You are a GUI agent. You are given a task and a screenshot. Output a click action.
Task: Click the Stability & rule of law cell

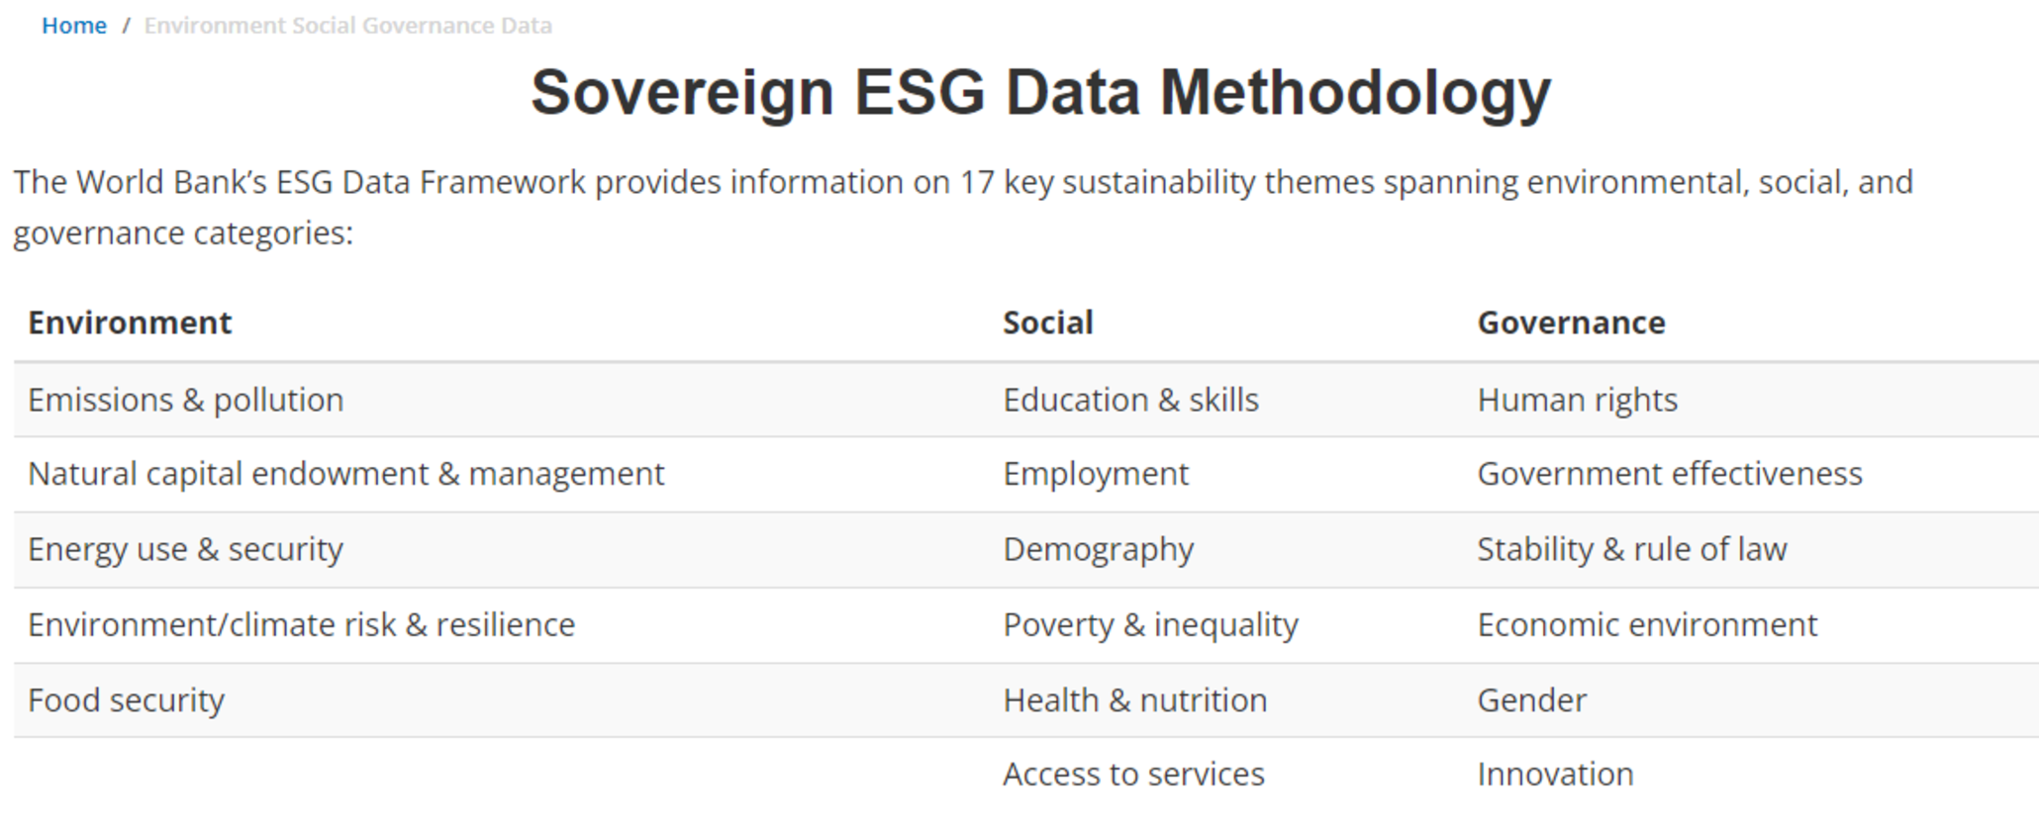[x=1632, y=550]
